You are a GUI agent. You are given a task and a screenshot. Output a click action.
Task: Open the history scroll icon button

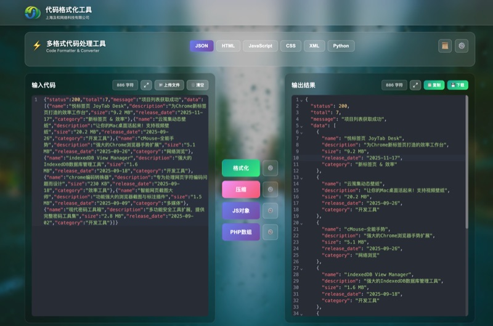pos(445,46)
